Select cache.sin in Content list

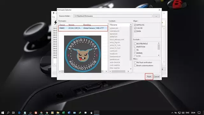coord(113,51)
